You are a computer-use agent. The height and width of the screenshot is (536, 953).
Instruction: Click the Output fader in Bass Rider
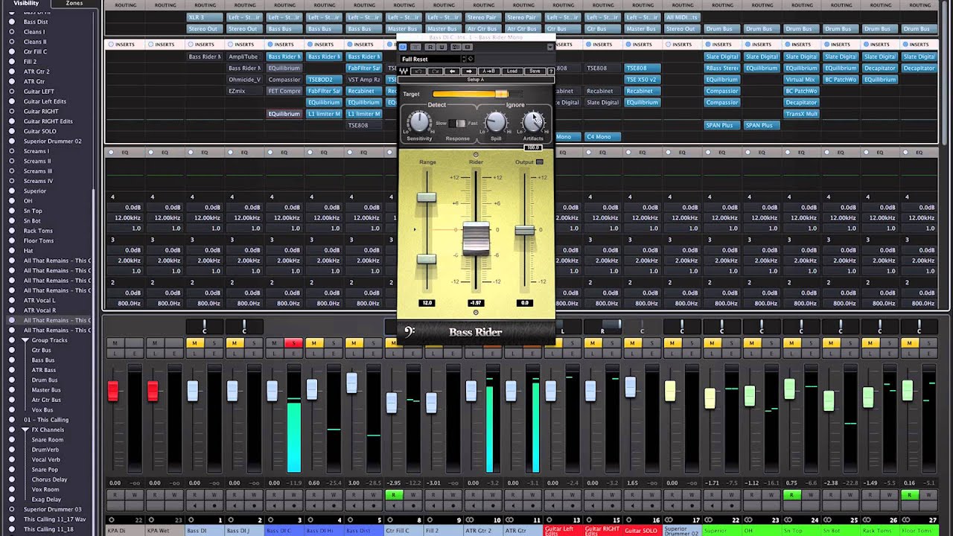(x=525, y=230)
